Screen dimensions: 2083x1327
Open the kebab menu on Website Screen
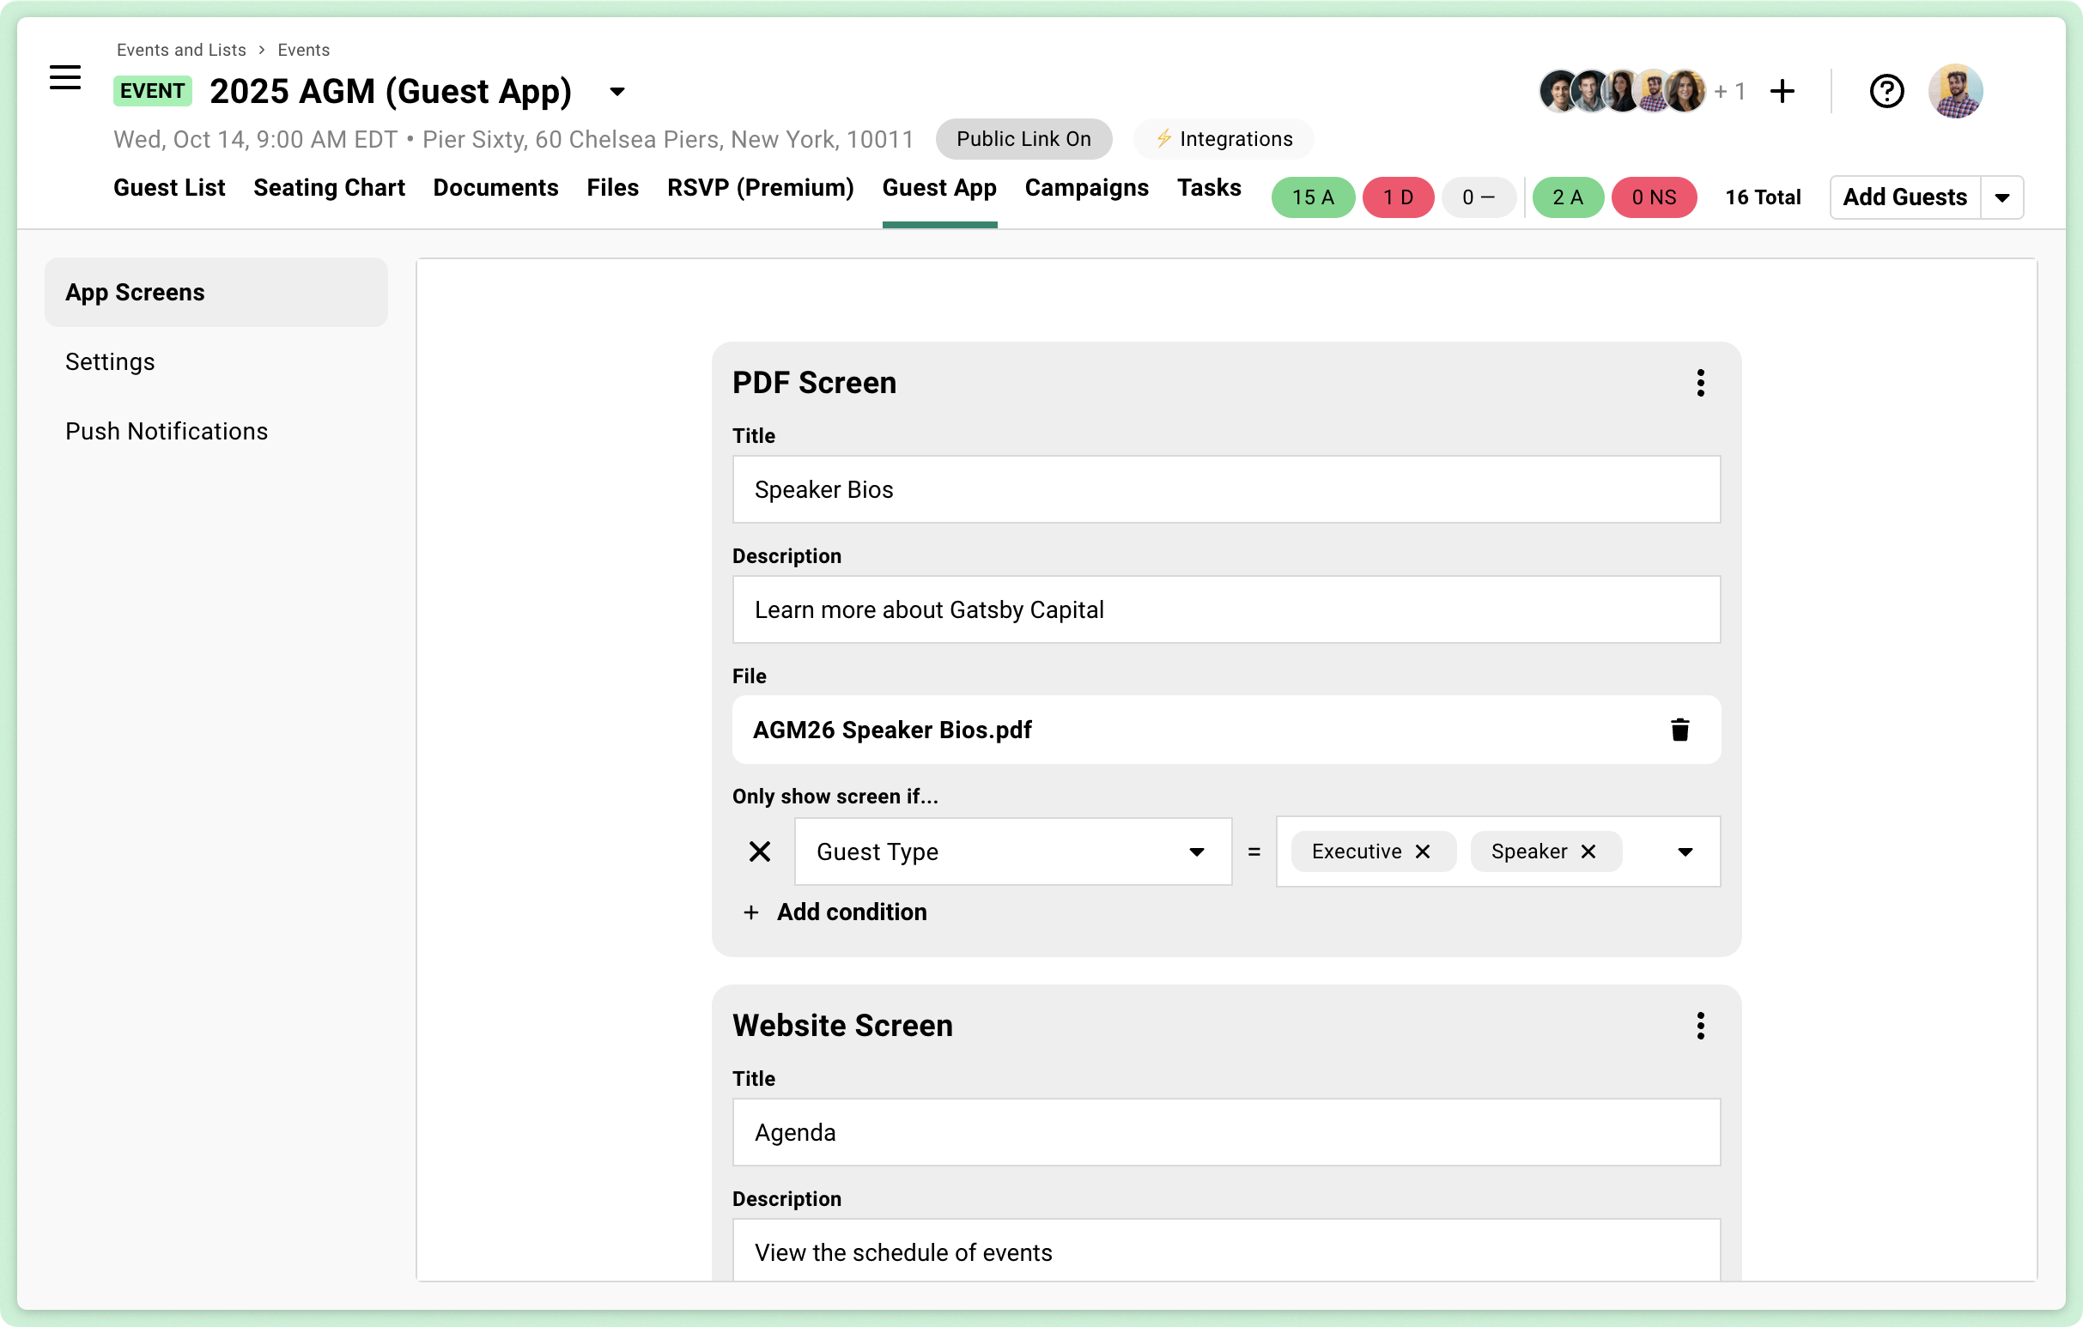click(x=1701, y=1025)
